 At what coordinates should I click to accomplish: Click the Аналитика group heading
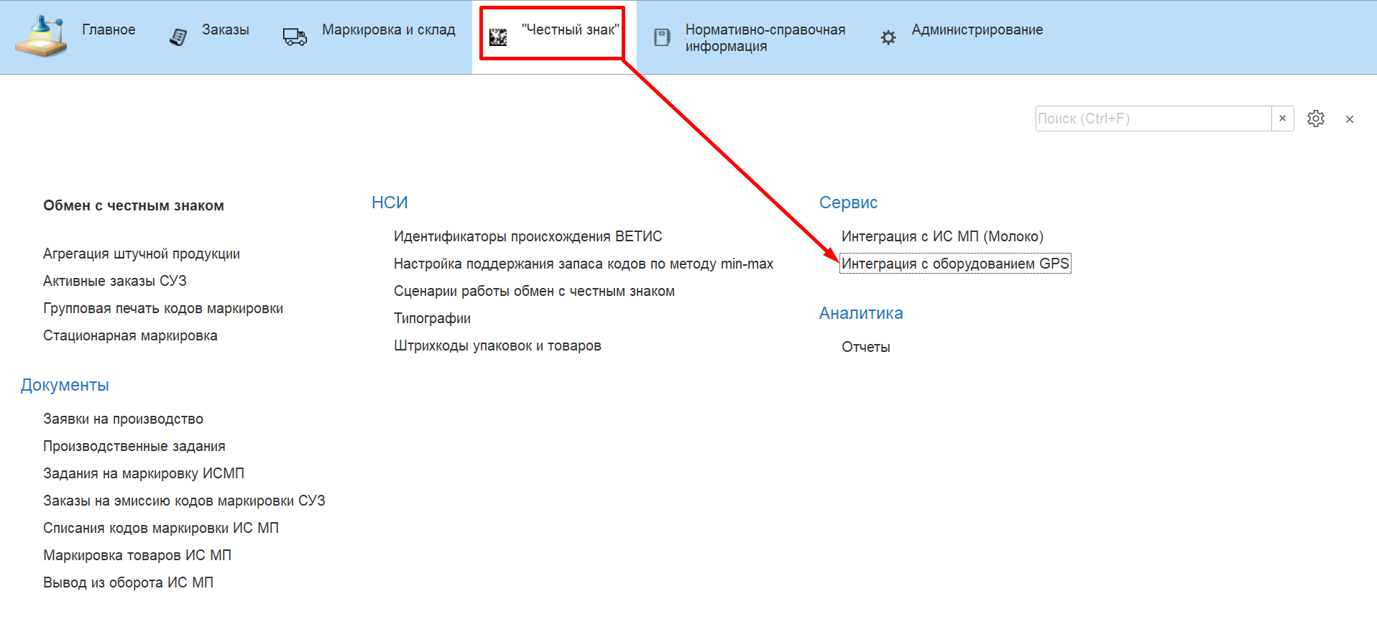(861, 313)
